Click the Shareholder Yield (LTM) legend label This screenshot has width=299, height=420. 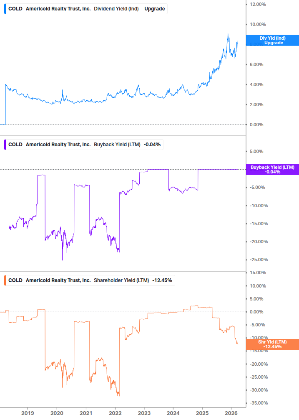pyautogui.click(x=121, y=280)
